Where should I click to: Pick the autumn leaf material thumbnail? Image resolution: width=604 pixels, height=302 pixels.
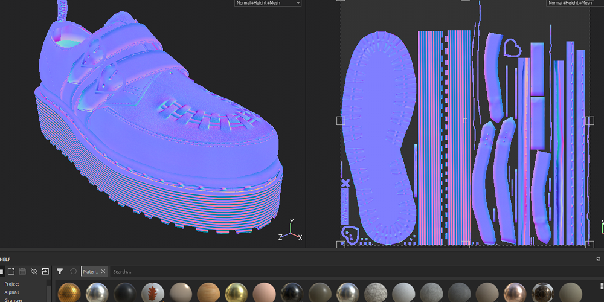pos(152,293)
